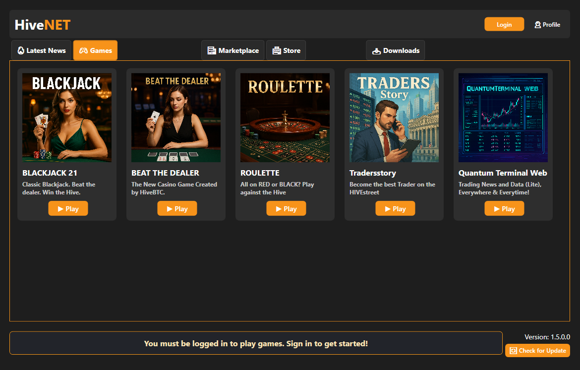Click the Store shop icon

pyautogui.click(x=277, y=50)
